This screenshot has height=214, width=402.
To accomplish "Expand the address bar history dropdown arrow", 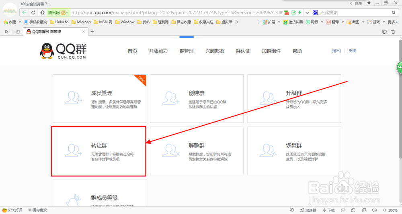I will tap(307, 12).
